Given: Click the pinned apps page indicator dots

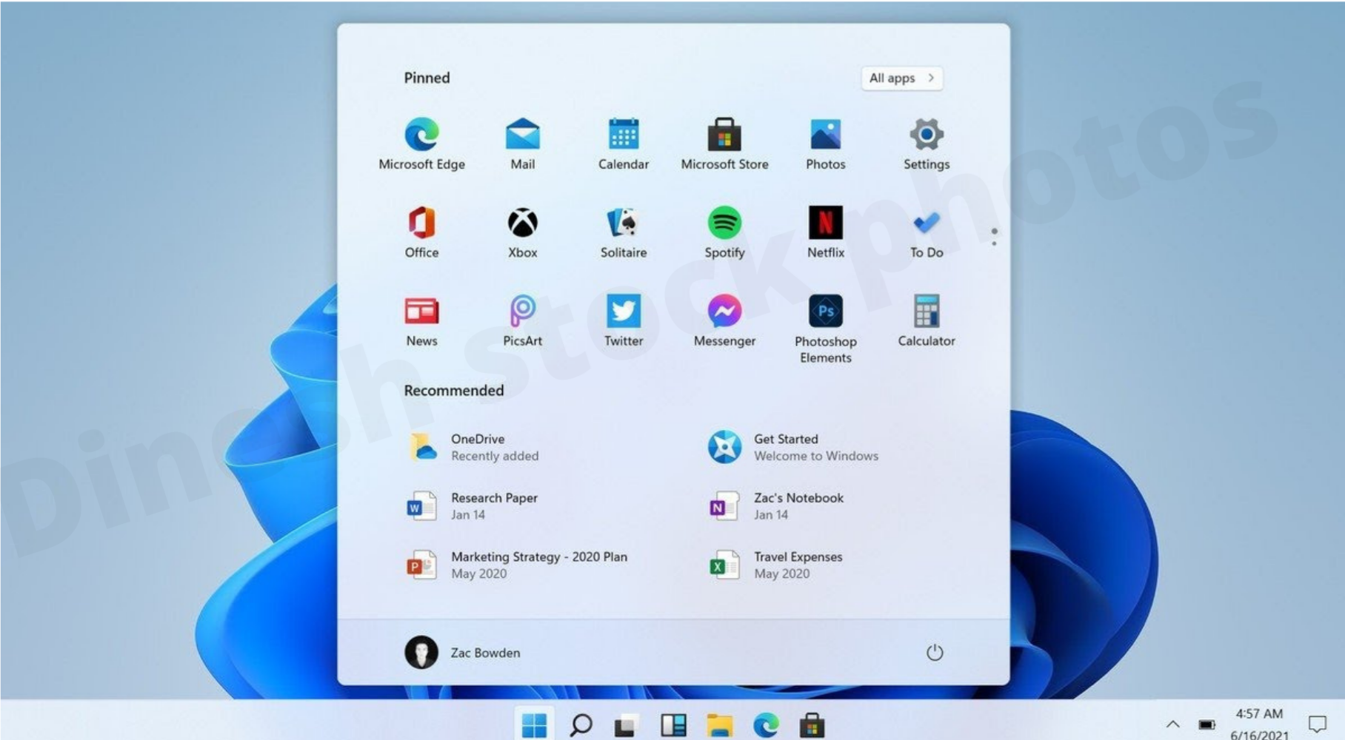Looking at the screenshot, I should 995,235.
